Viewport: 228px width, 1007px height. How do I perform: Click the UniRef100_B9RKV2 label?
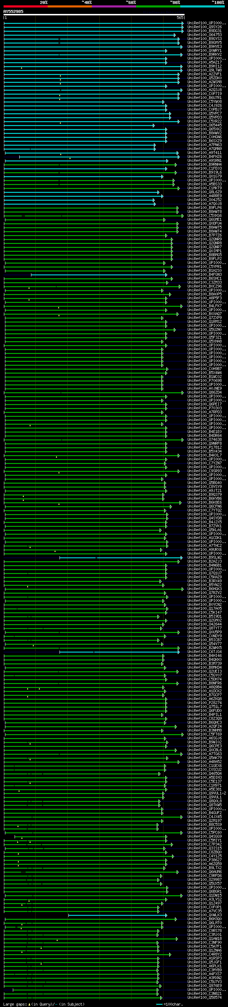pos(204,54)
